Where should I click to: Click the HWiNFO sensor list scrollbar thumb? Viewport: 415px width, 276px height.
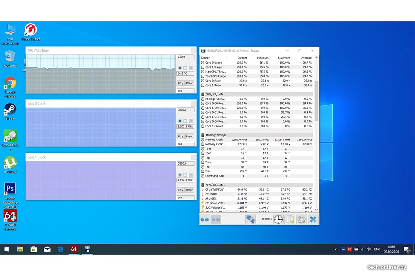click(x=316, y=101)
